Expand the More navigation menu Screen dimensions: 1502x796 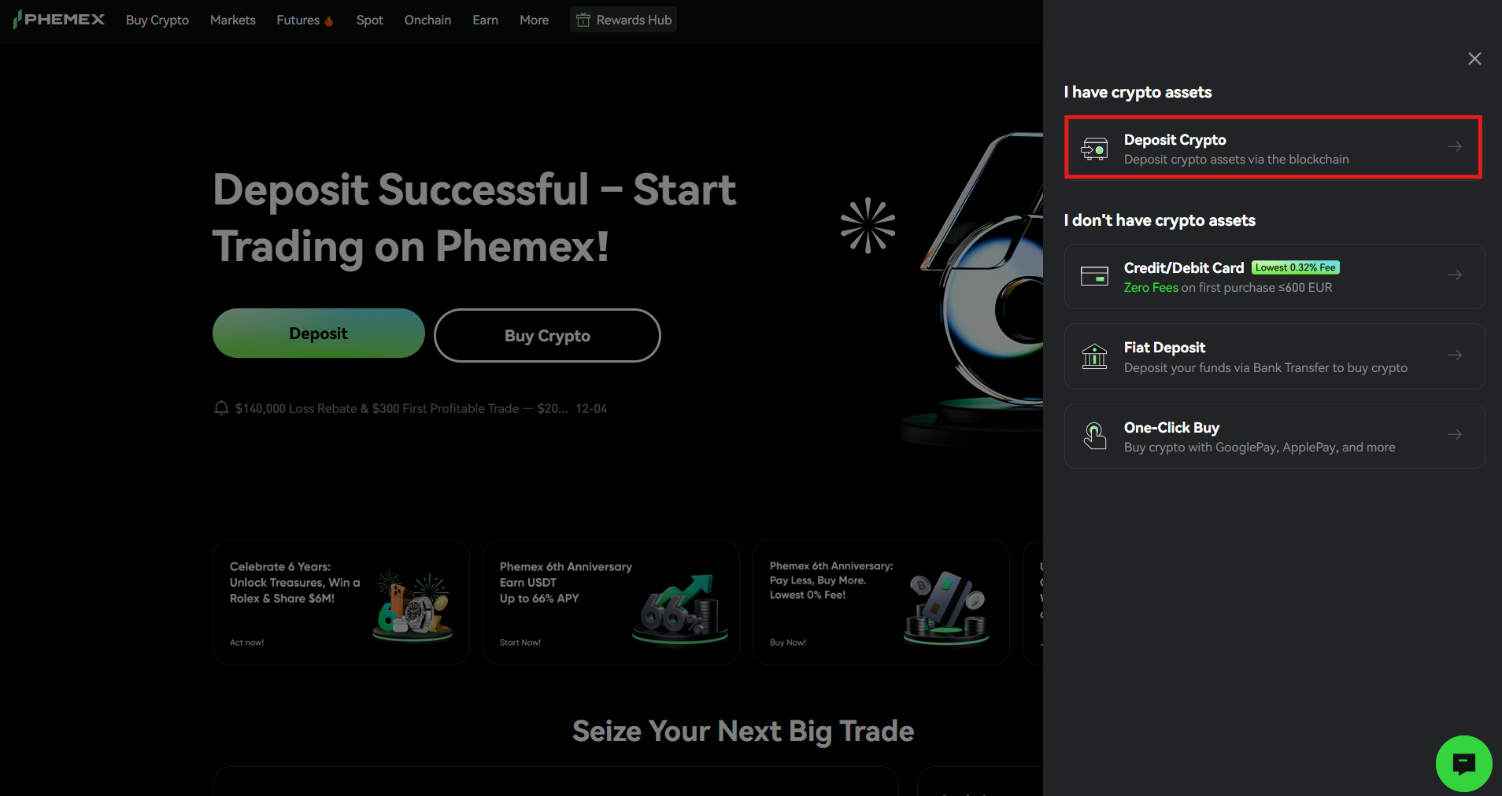click(534, 20)
